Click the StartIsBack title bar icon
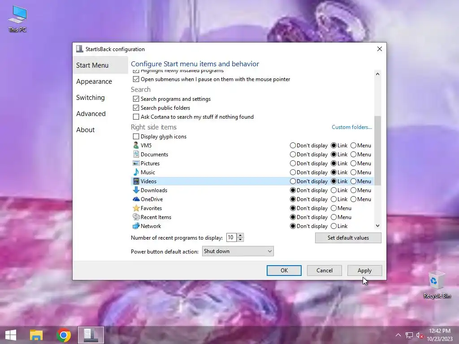Screen dimensions: 459x344 [x=80, y=49]
